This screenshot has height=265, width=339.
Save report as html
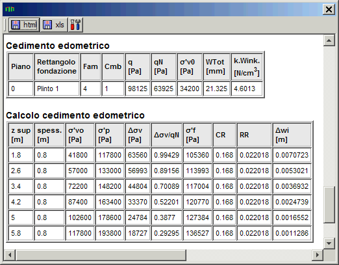(x=24, y=25)
